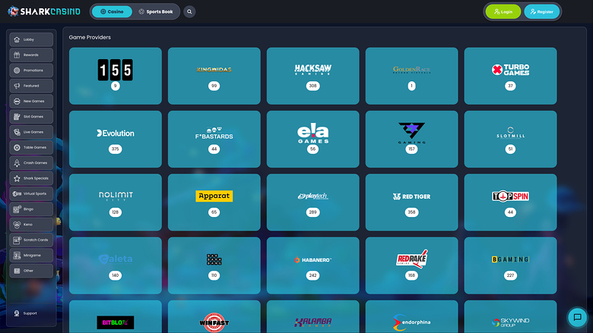The width and height of the screenshot is (593, 333).
Task: Open the Bitblox provider card
Action: click(116, 317)
